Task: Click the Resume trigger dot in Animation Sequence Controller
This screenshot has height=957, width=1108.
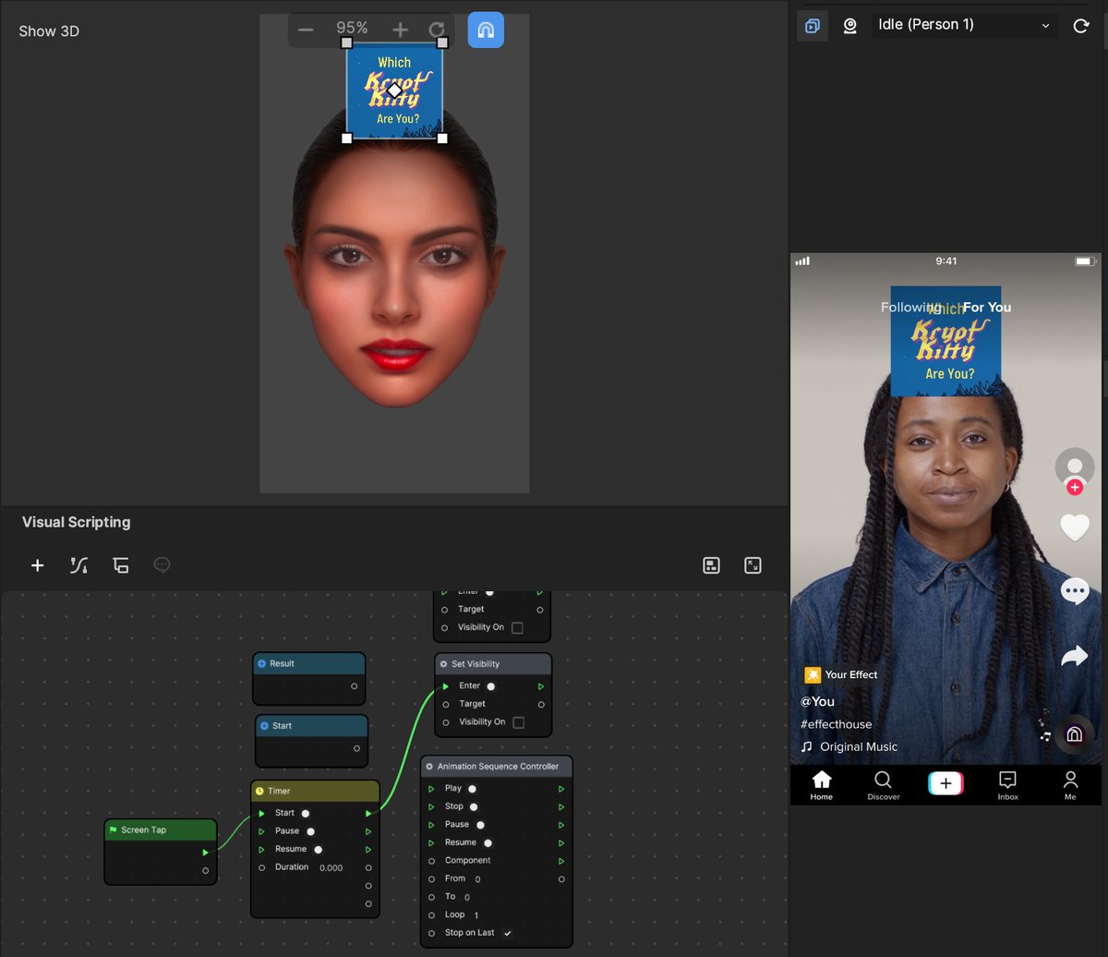Action: point(488,843)
